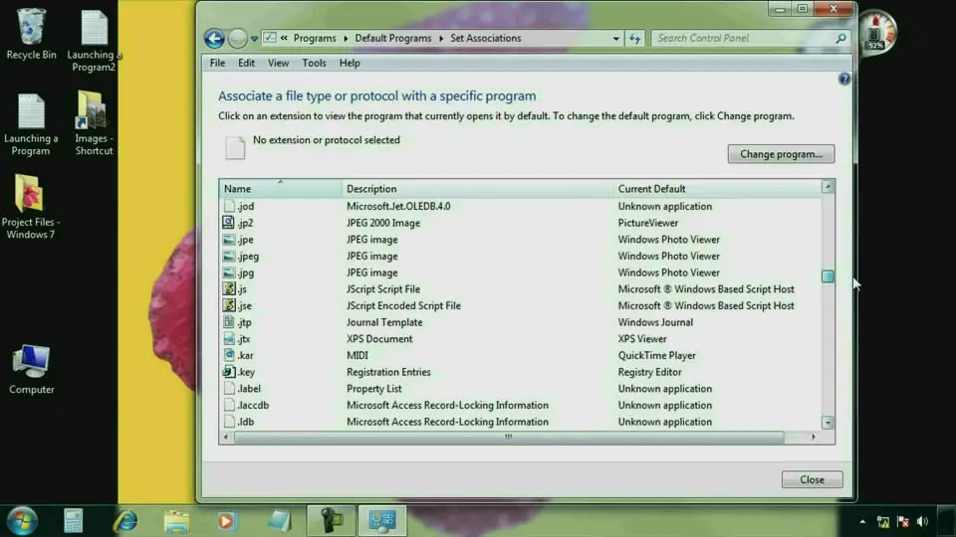The image size is (956, 537).
Task: Click the list scroll down arrow
Action: coord(828,422)
